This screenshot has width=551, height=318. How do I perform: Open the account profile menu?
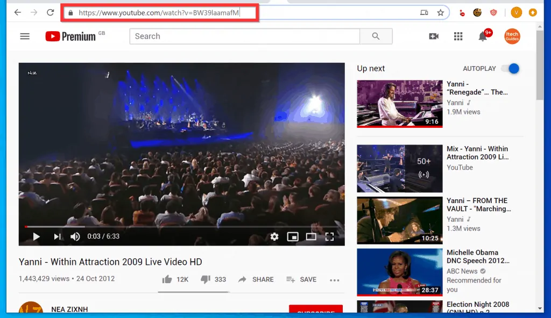[512, 36]
